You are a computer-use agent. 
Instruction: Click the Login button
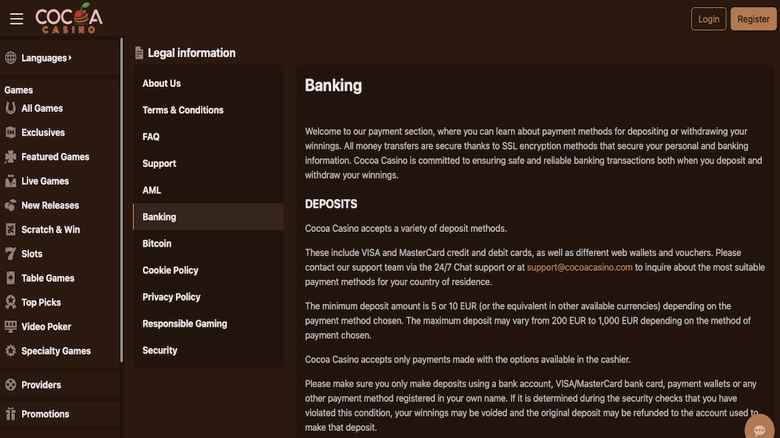(708, 19)
